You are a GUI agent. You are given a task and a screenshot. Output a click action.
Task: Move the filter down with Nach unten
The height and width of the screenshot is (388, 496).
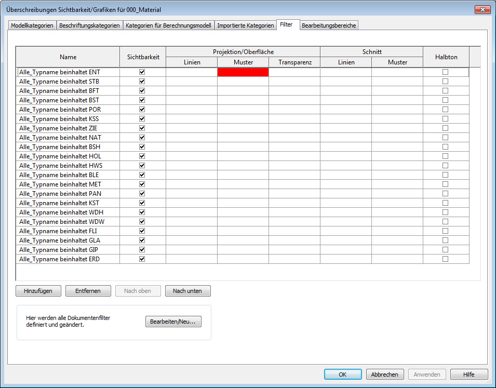pos(187,291)
